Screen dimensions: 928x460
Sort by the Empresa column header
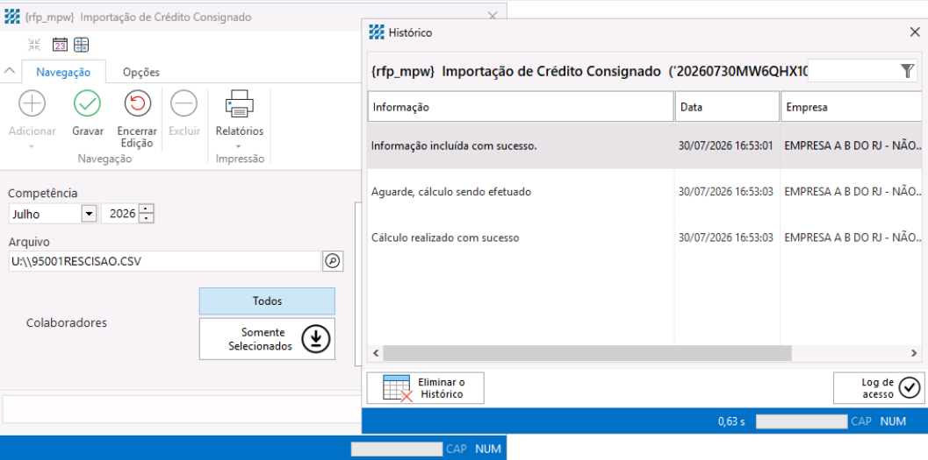(851, 107)
